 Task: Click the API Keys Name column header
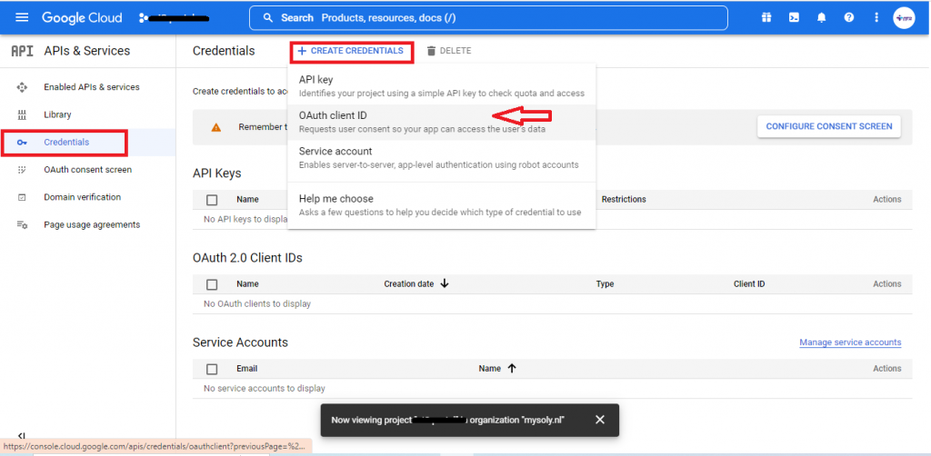pyautogui.click(x=247, y=199)
